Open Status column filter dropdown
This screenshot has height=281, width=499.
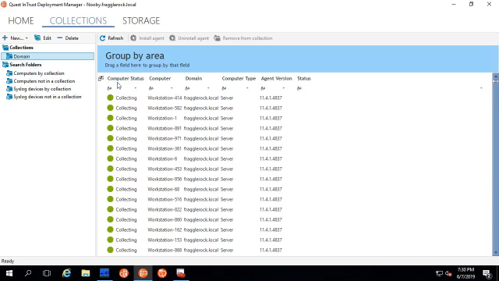click(x=481, y=88)
